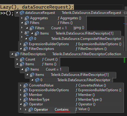
Task: Click the ƒ MemberType () value
Action: [x=89, y=99]
